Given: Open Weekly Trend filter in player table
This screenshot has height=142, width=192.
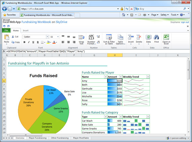Looking at the screenshot, I should 148,77.
